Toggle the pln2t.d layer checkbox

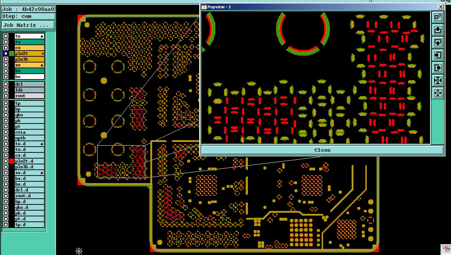6,161
